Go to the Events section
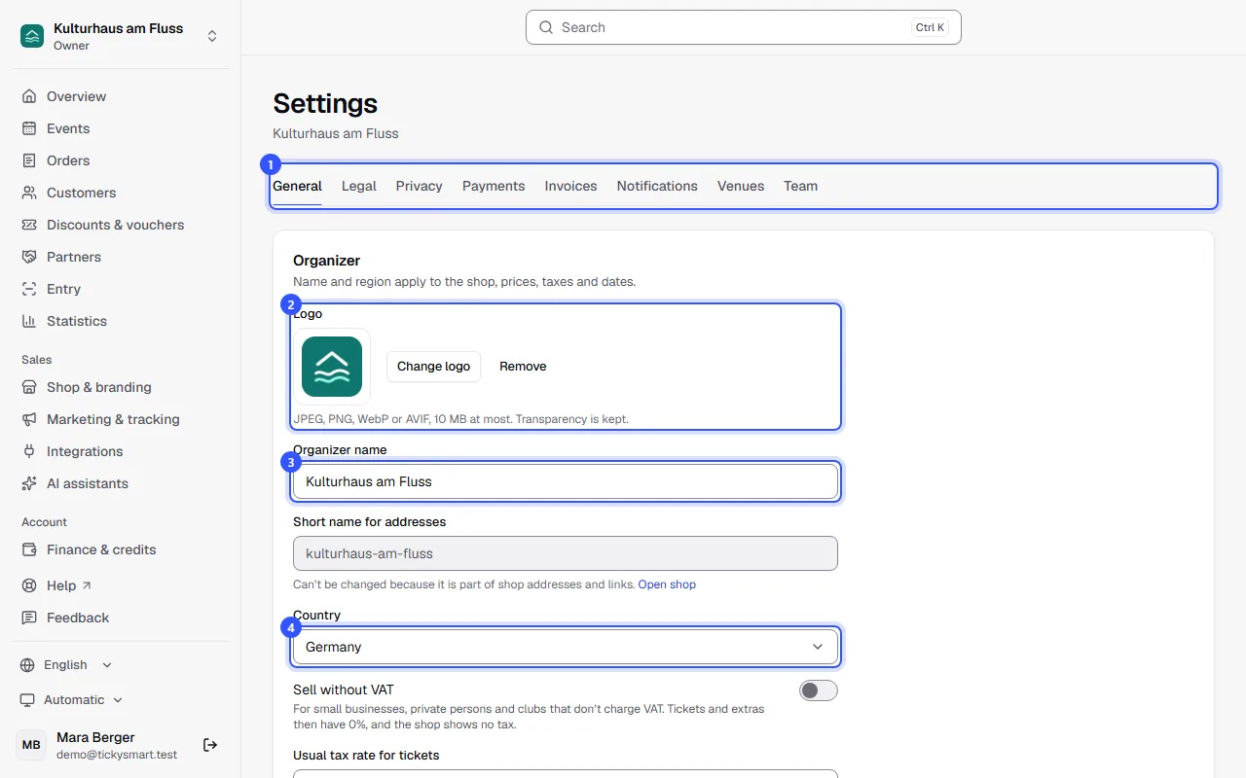Screen dimensions: 1246x778 tap(121, 128)
